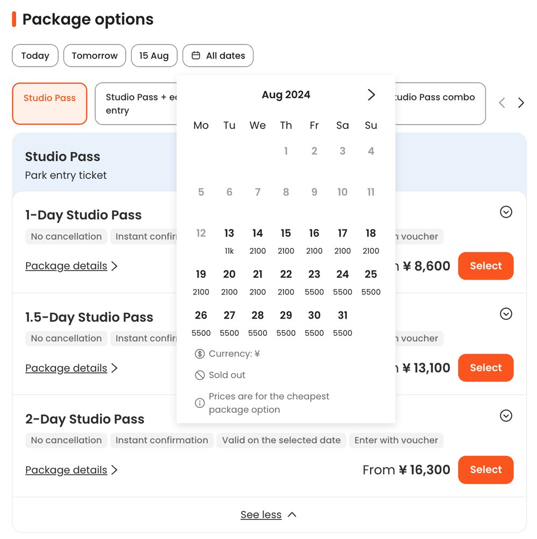Screen dimensions: 537x539
Task: Expand 2-Day Studio Pass details
Action: [506, 416]
